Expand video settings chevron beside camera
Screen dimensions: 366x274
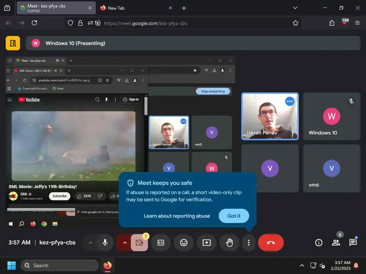point(125,243)
